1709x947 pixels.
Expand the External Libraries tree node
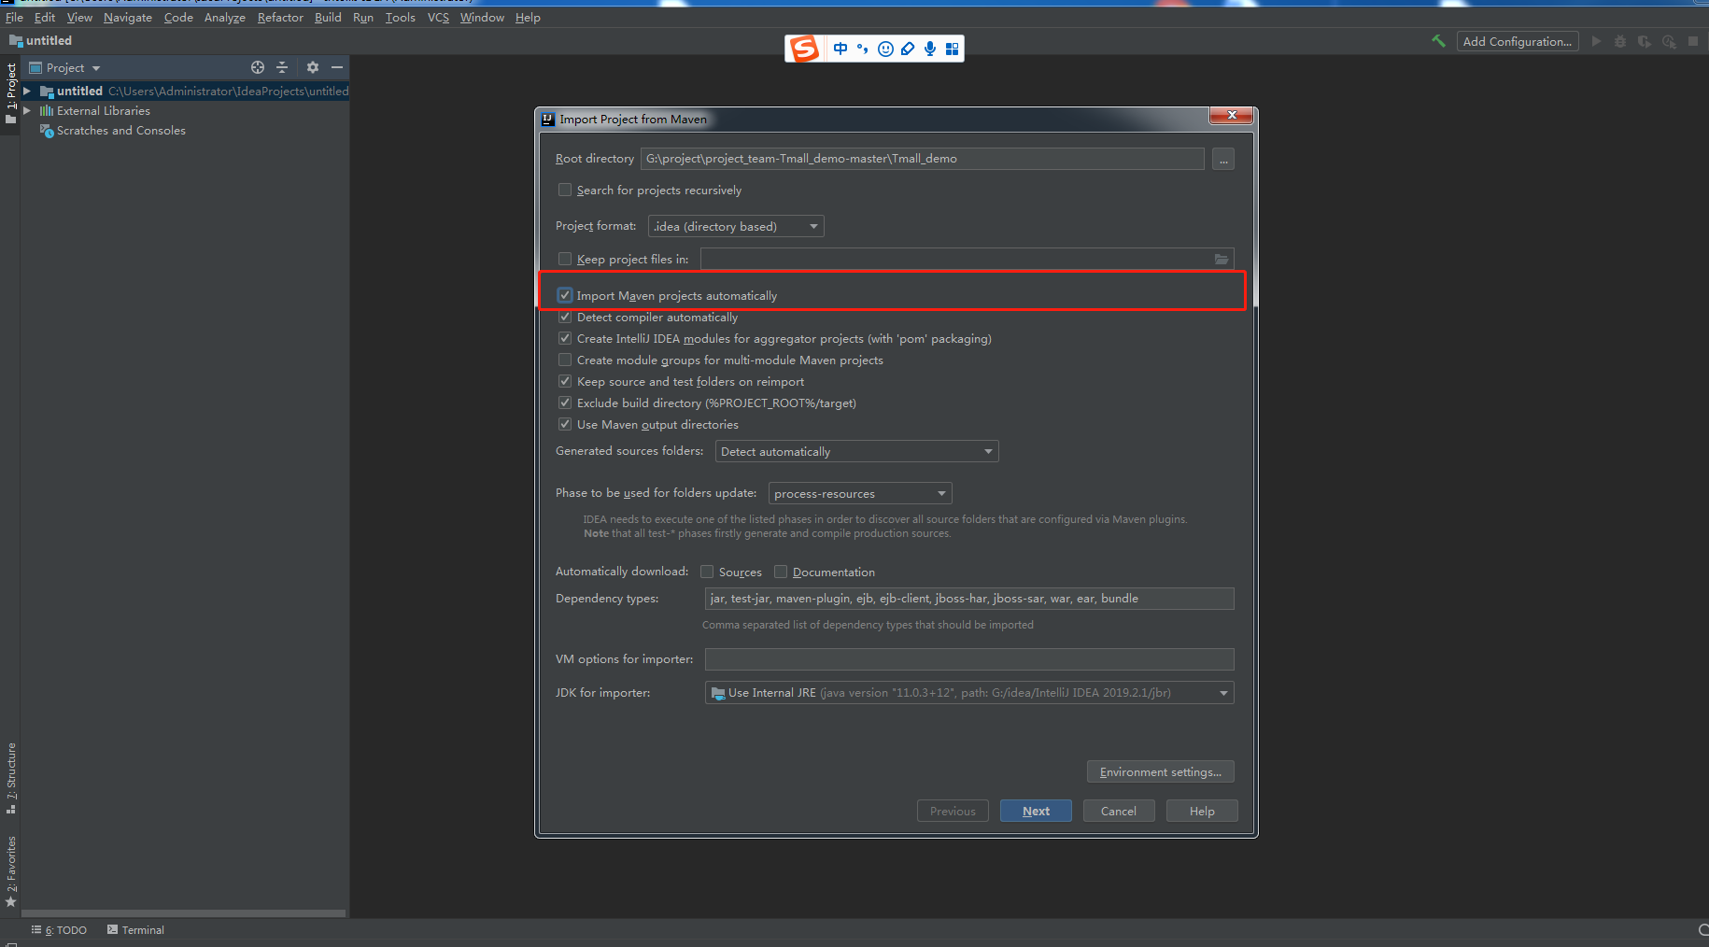click(27, 110)
